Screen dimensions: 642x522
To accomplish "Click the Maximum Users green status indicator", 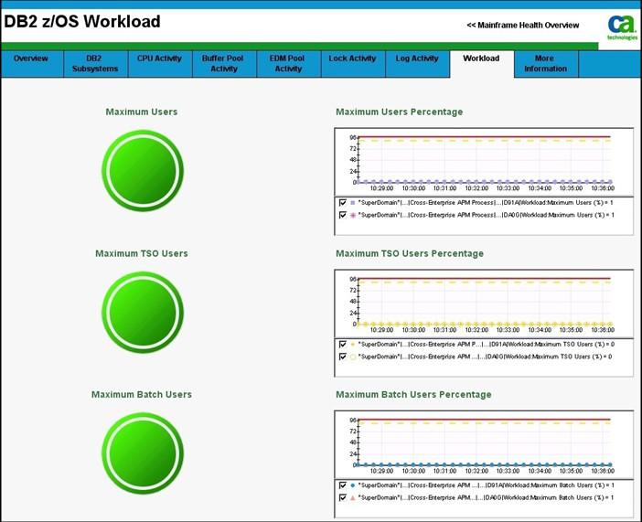I will 143,171.
